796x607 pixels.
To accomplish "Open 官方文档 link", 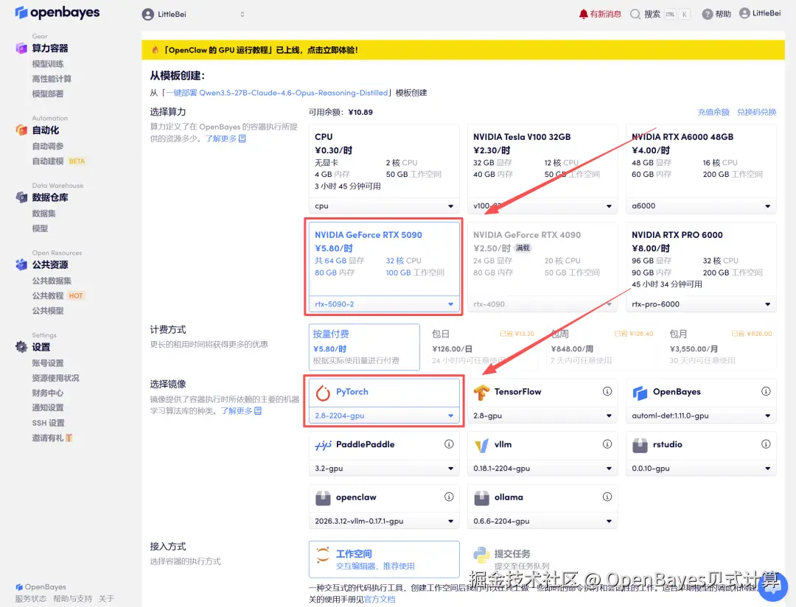I will tap(380, 600).
